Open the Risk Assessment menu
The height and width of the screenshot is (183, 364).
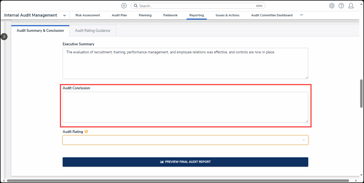(x=88, y=15)
